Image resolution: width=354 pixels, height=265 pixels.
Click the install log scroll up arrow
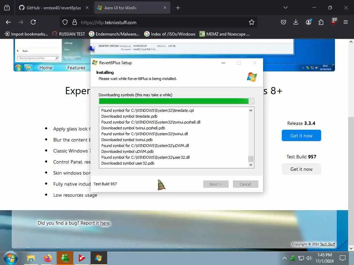point(251,110)
